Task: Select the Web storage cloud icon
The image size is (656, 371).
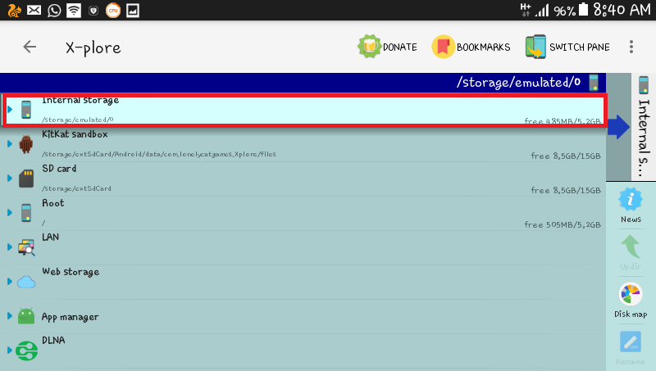Action: pyautogui.click(x=26, y=282)
